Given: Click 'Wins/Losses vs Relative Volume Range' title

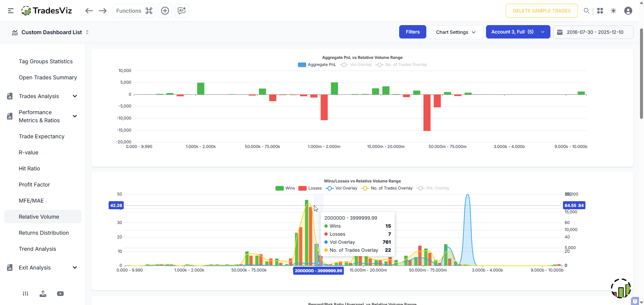Looking at the screenshot, I should coord(362,181).
